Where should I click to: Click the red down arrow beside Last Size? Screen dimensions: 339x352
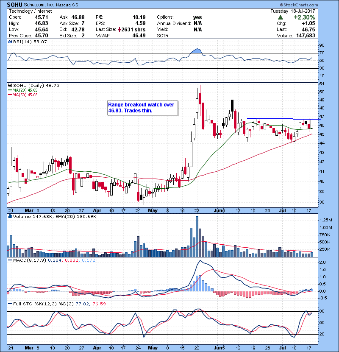click(x=119, y=29)
